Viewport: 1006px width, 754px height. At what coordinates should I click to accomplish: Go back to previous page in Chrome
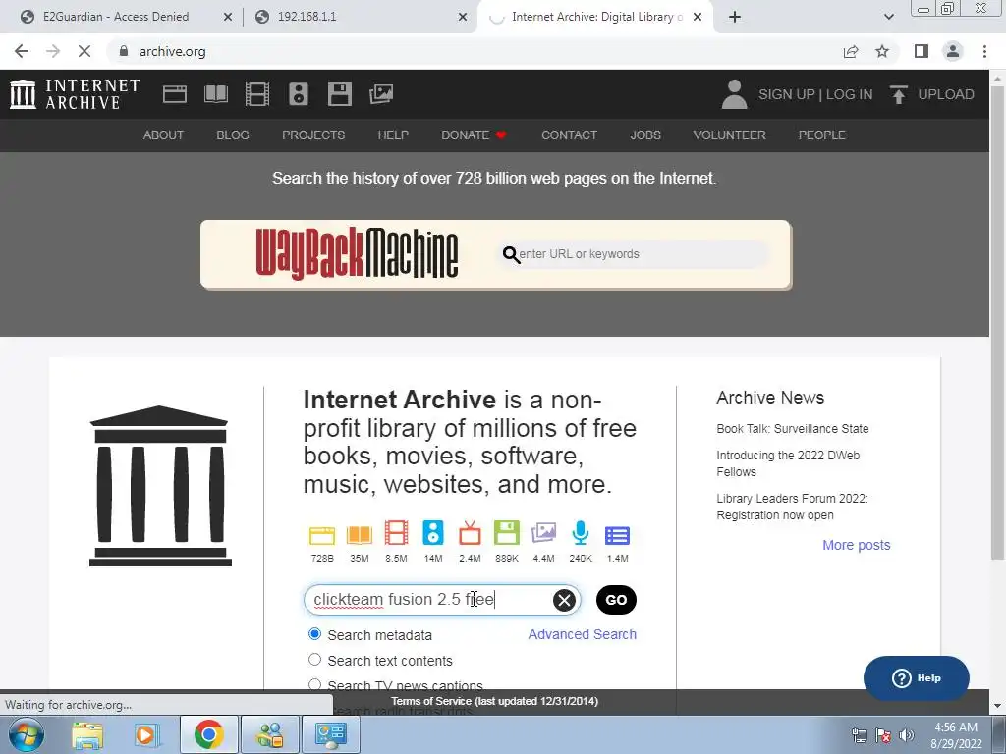(x=22, y=51)
